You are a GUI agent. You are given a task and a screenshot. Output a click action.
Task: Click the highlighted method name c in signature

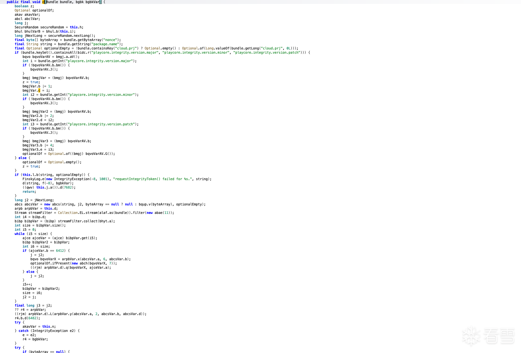tap(43, 2)
